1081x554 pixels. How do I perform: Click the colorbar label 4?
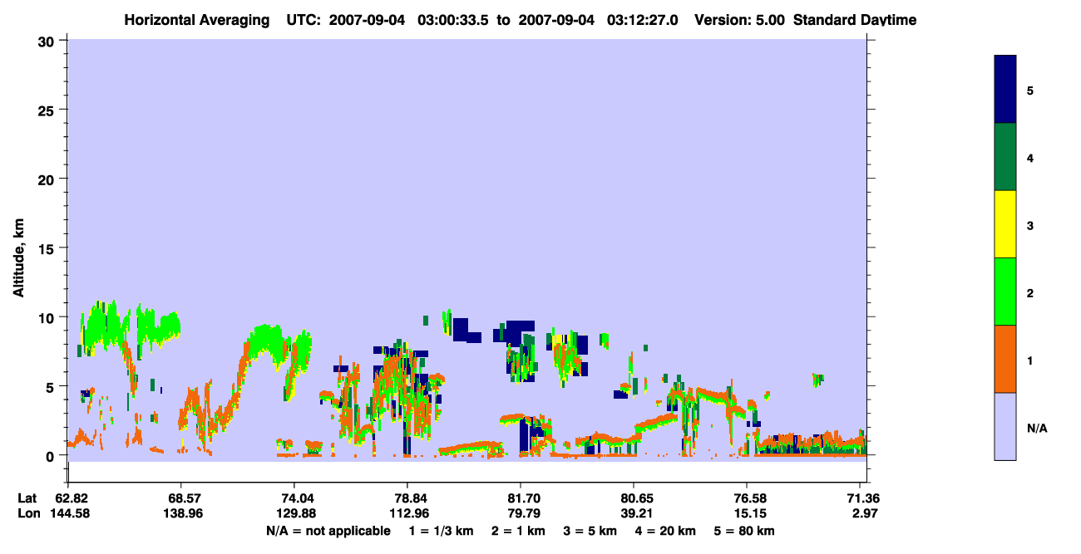[1030, 157]
